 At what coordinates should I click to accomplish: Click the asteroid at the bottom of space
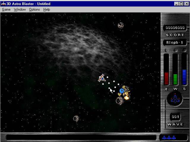point(76,119)
